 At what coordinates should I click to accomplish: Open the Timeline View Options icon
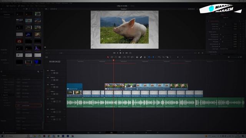(x=47, y=57)
